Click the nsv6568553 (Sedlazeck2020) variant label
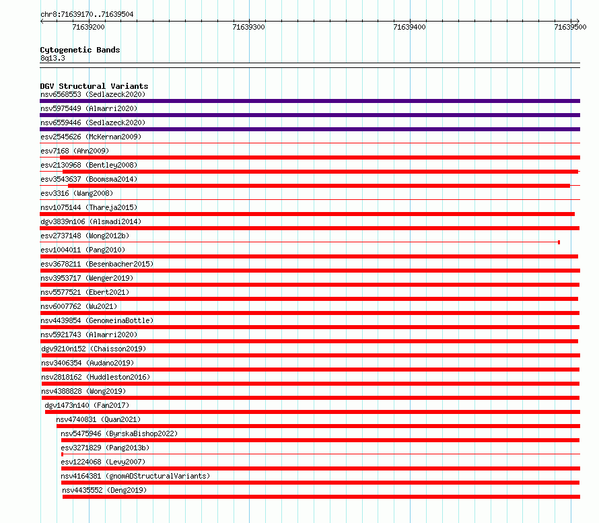Viewport: 599px width, 523px height. click(x=93, y=94)
